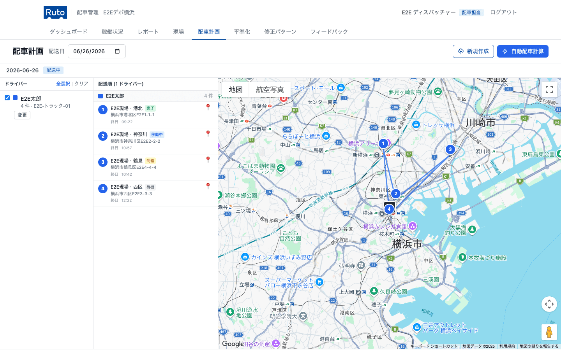Click the 境川遊水地公園 park icon
The width and height of the screenshot is (561, 350).
coord(230,311)
